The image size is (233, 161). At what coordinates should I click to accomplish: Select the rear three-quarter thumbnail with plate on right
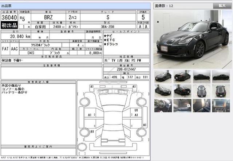tap(182, 91)
